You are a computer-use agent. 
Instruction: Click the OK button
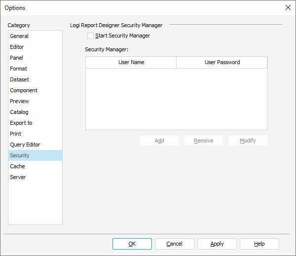132,244
